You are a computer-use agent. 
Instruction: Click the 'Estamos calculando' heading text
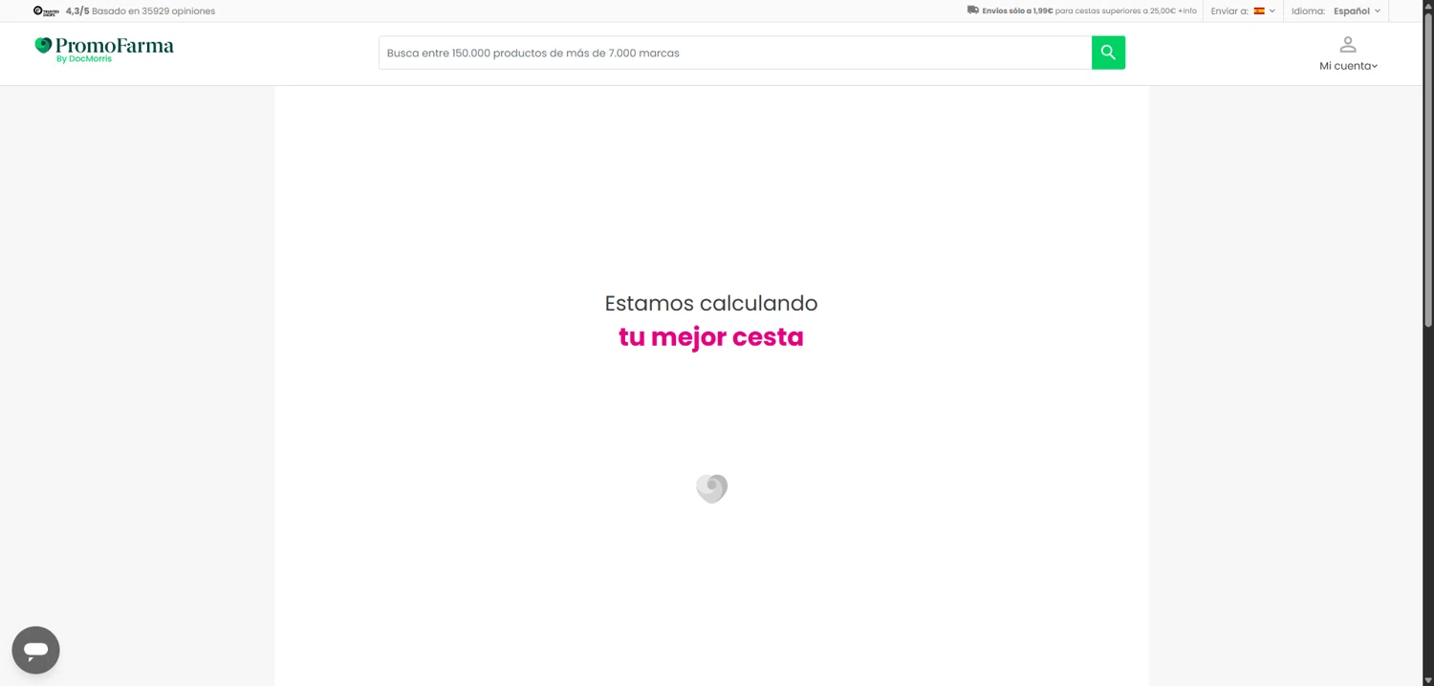click(711, 304)
